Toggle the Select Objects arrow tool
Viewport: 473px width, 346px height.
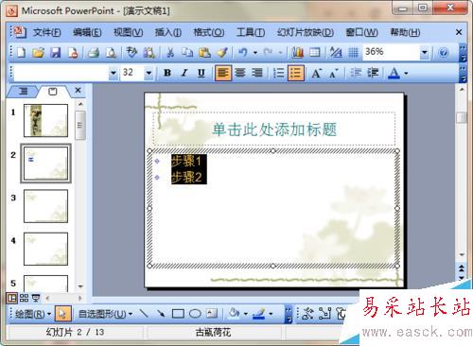(x=62, y=314)
